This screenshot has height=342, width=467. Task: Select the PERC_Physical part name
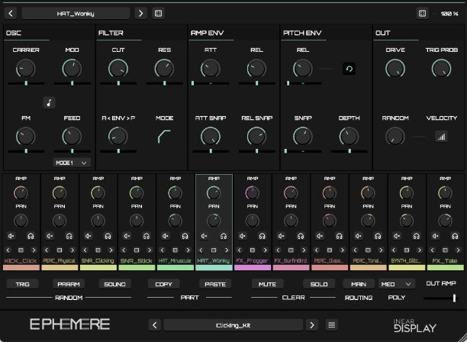(60, 260)
